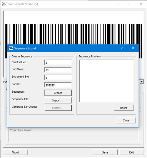Click the Export... bar codes button
This screenshot has height=158, width=147.
click(x=58, y=108)
